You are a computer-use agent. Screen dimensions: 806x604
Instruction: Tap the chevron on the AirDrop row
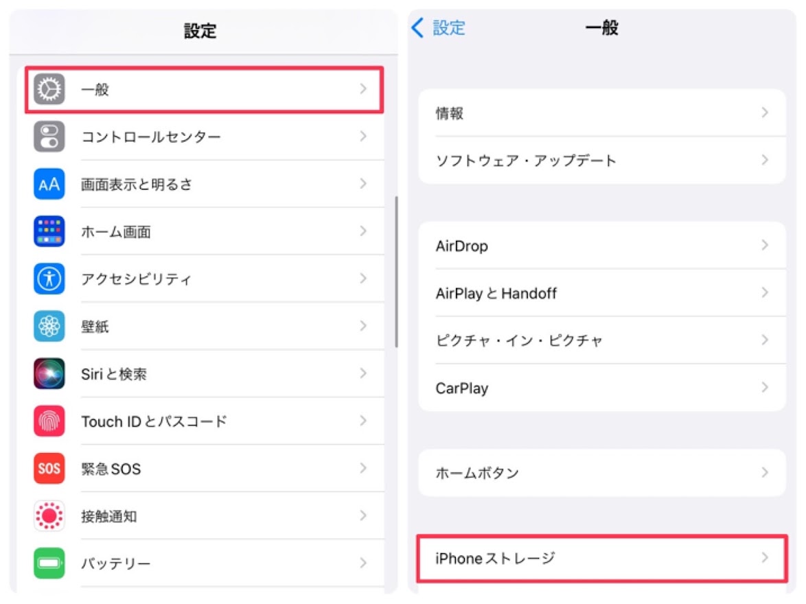(x=765, y=245)
